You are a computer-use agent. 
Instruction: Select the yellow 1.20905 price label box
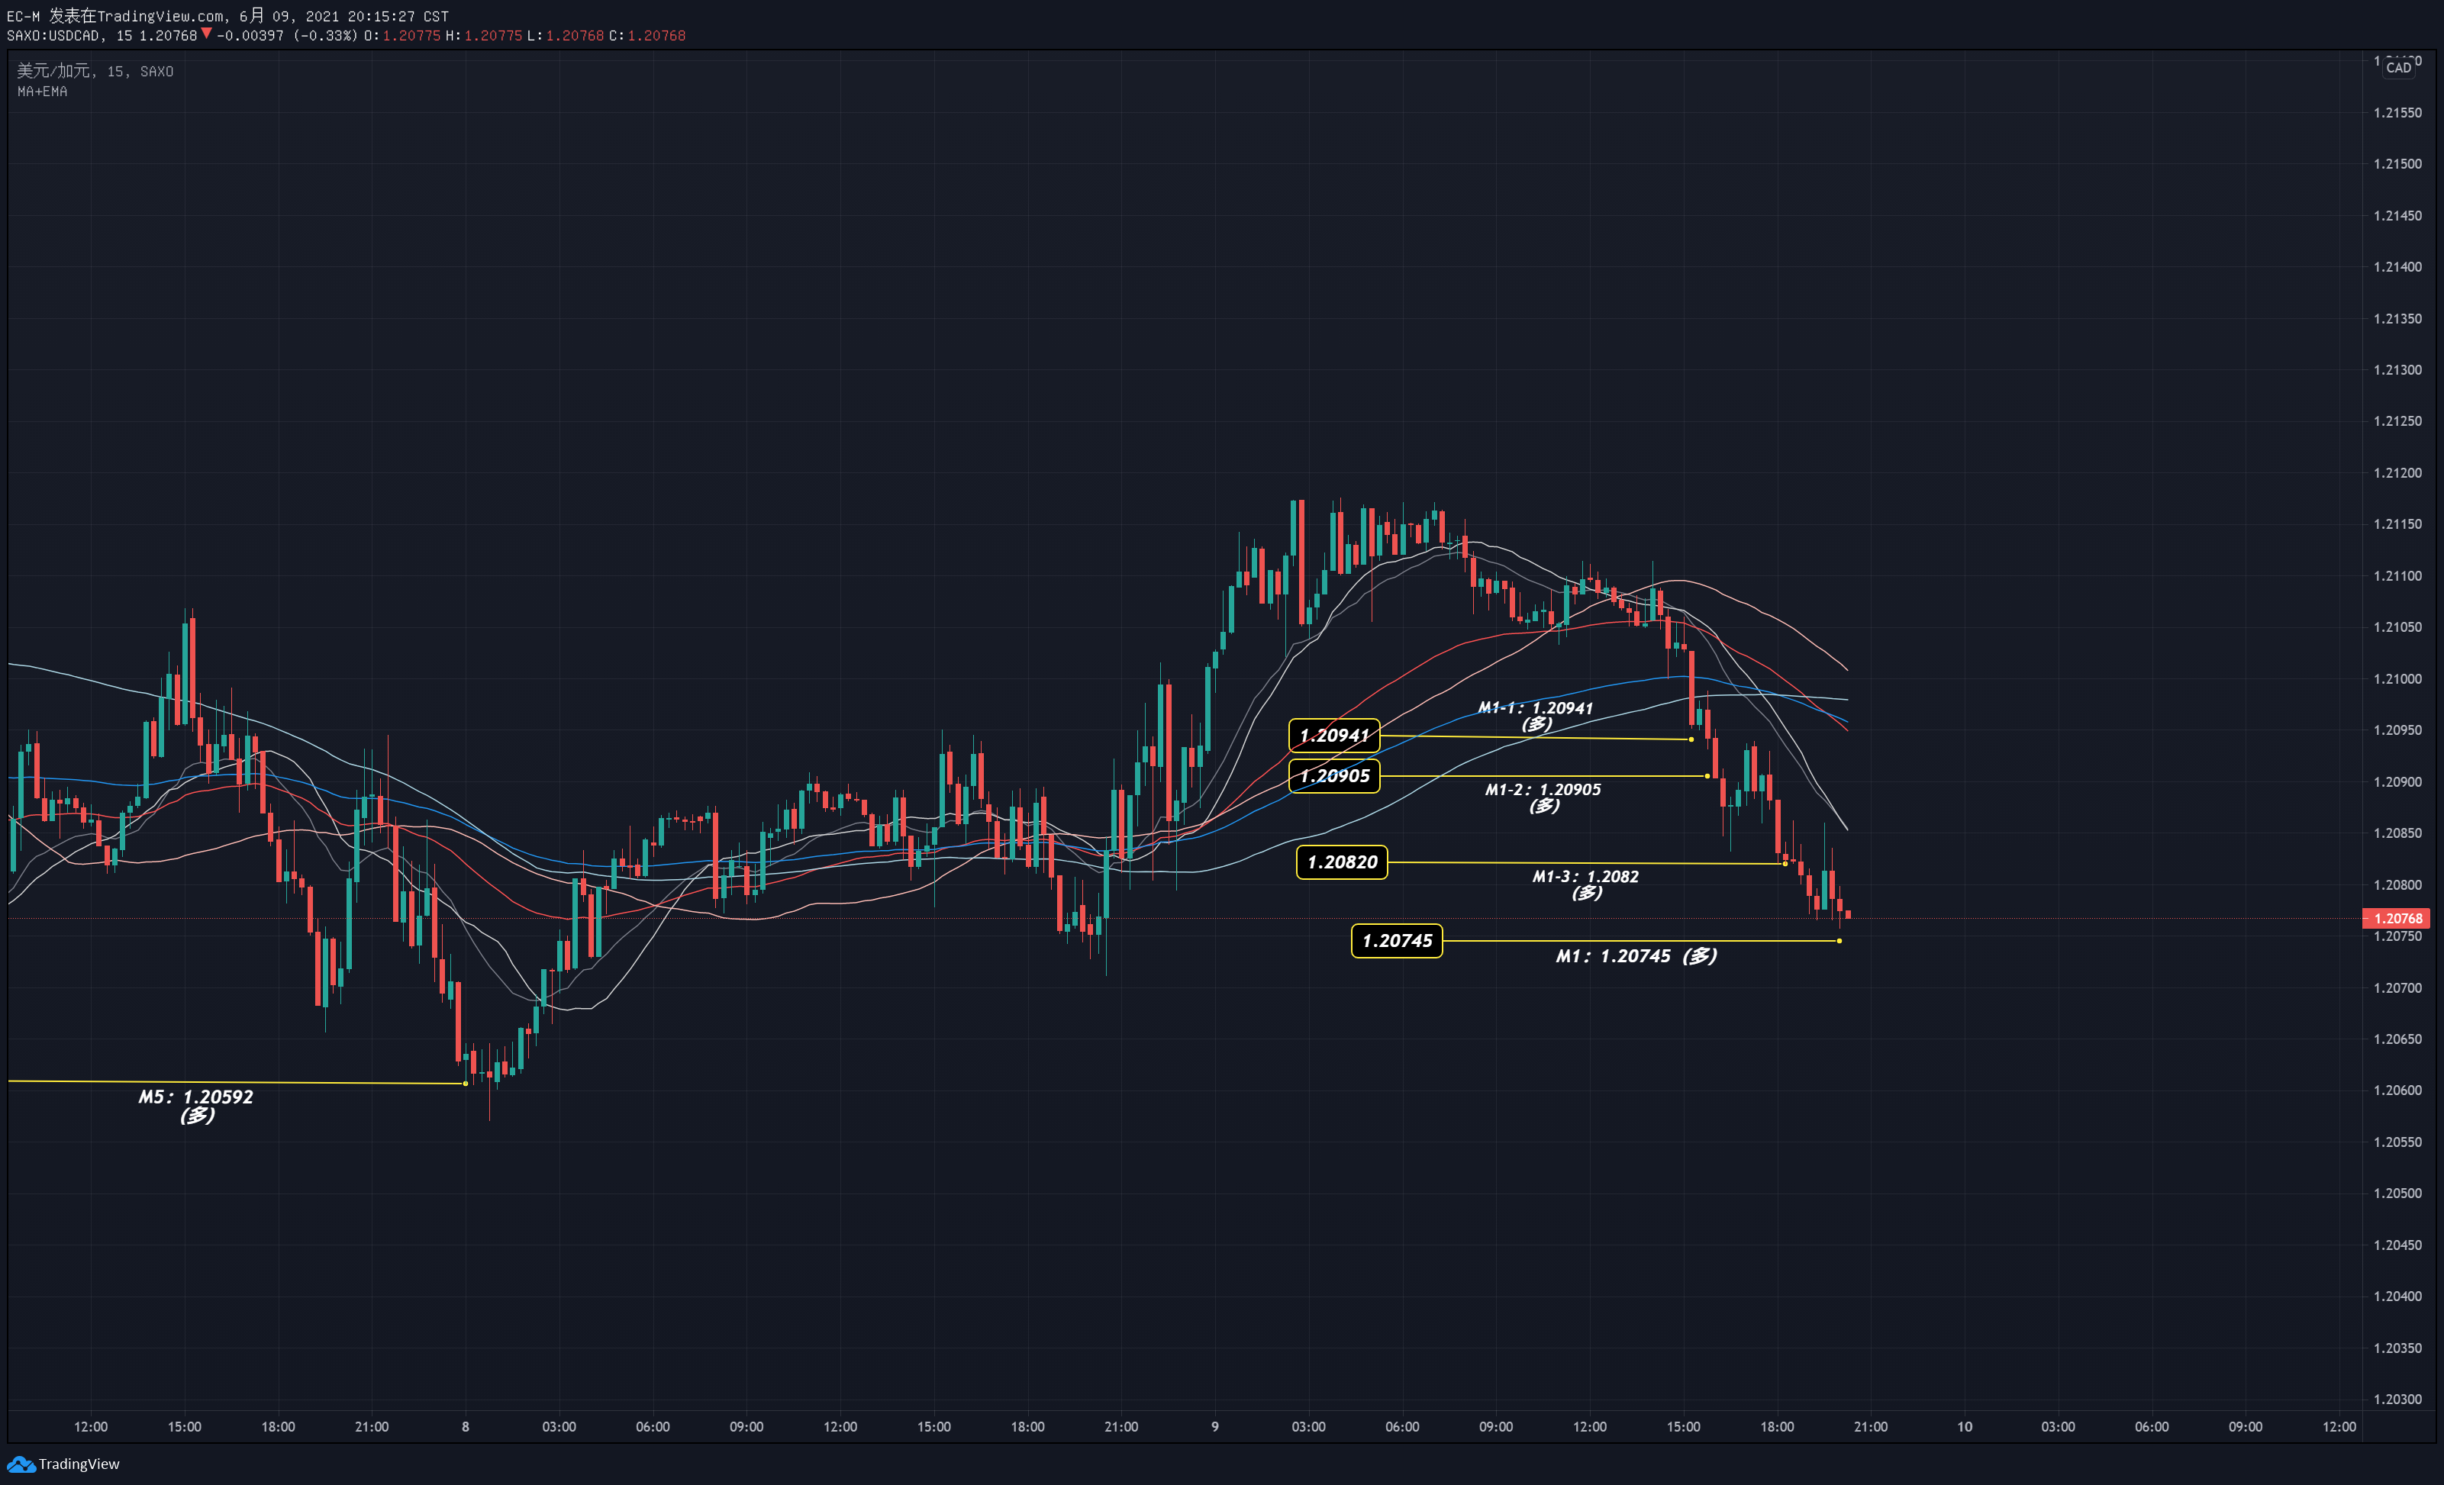click(x=1334, y=776)
